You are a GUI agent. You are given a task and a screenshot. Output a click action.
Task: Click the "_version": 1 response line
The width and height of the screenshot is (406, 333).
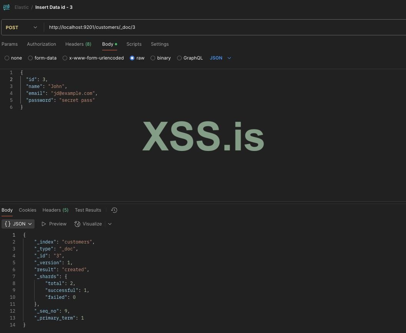tap(53, 263)
